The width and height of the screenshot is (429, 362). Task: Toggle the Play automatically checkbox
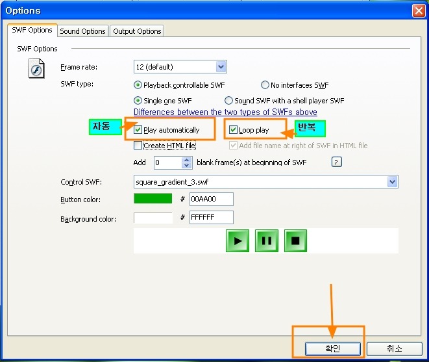point(138,130)
